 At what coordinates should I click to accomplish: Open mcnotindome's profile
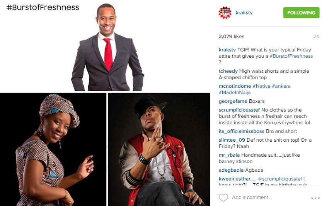235,86
